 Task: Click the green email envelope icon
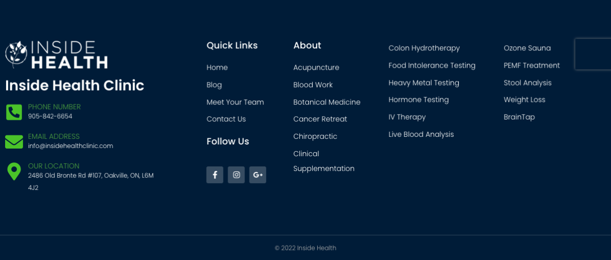point(14,141)
